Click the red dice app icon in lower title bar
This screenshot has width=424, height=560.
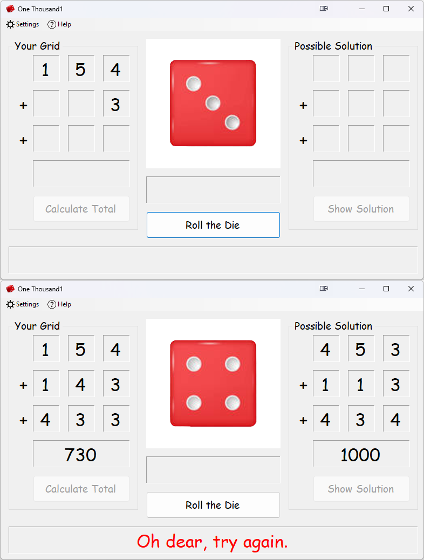(10, 289)
